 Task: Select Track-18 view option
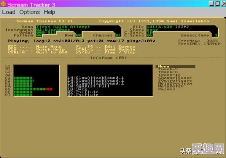click(x=169, y=75)
